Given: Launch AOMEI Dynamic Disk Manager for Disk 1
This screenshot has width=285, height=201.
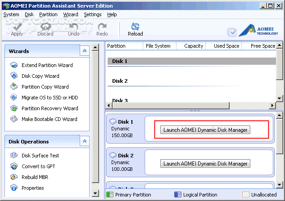Looking at the screenshot, I should (205, 130).
